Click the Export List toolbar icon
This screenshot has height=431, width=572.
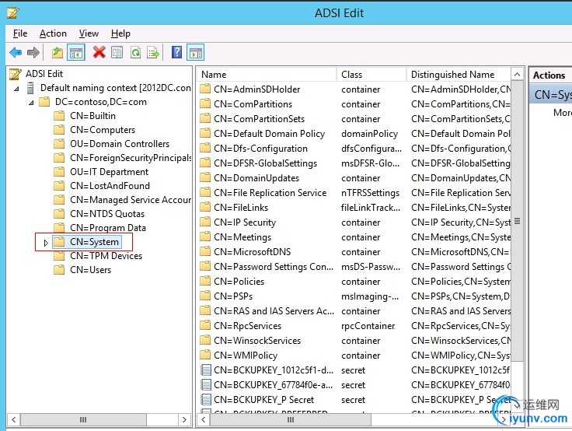pos(153,53)
